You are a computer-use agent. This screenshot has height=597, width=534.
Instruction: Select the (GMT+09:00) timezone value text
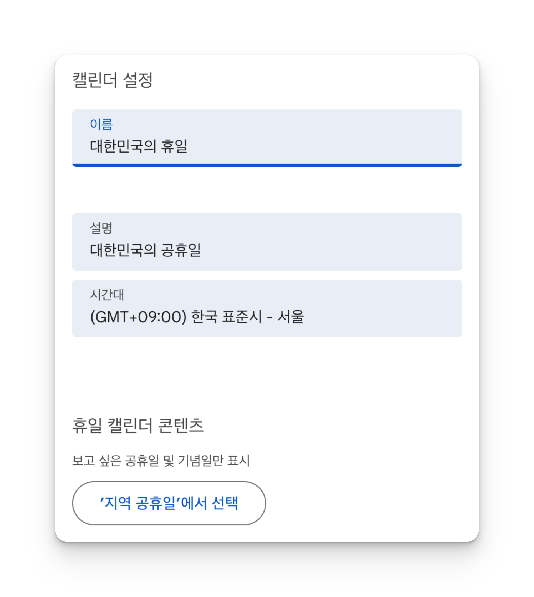(x=138, y=317)
